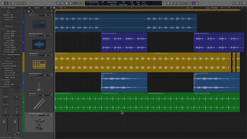247x139 pixels.
Task: Toggle the global Solo S button
Action: pos(32,11)
